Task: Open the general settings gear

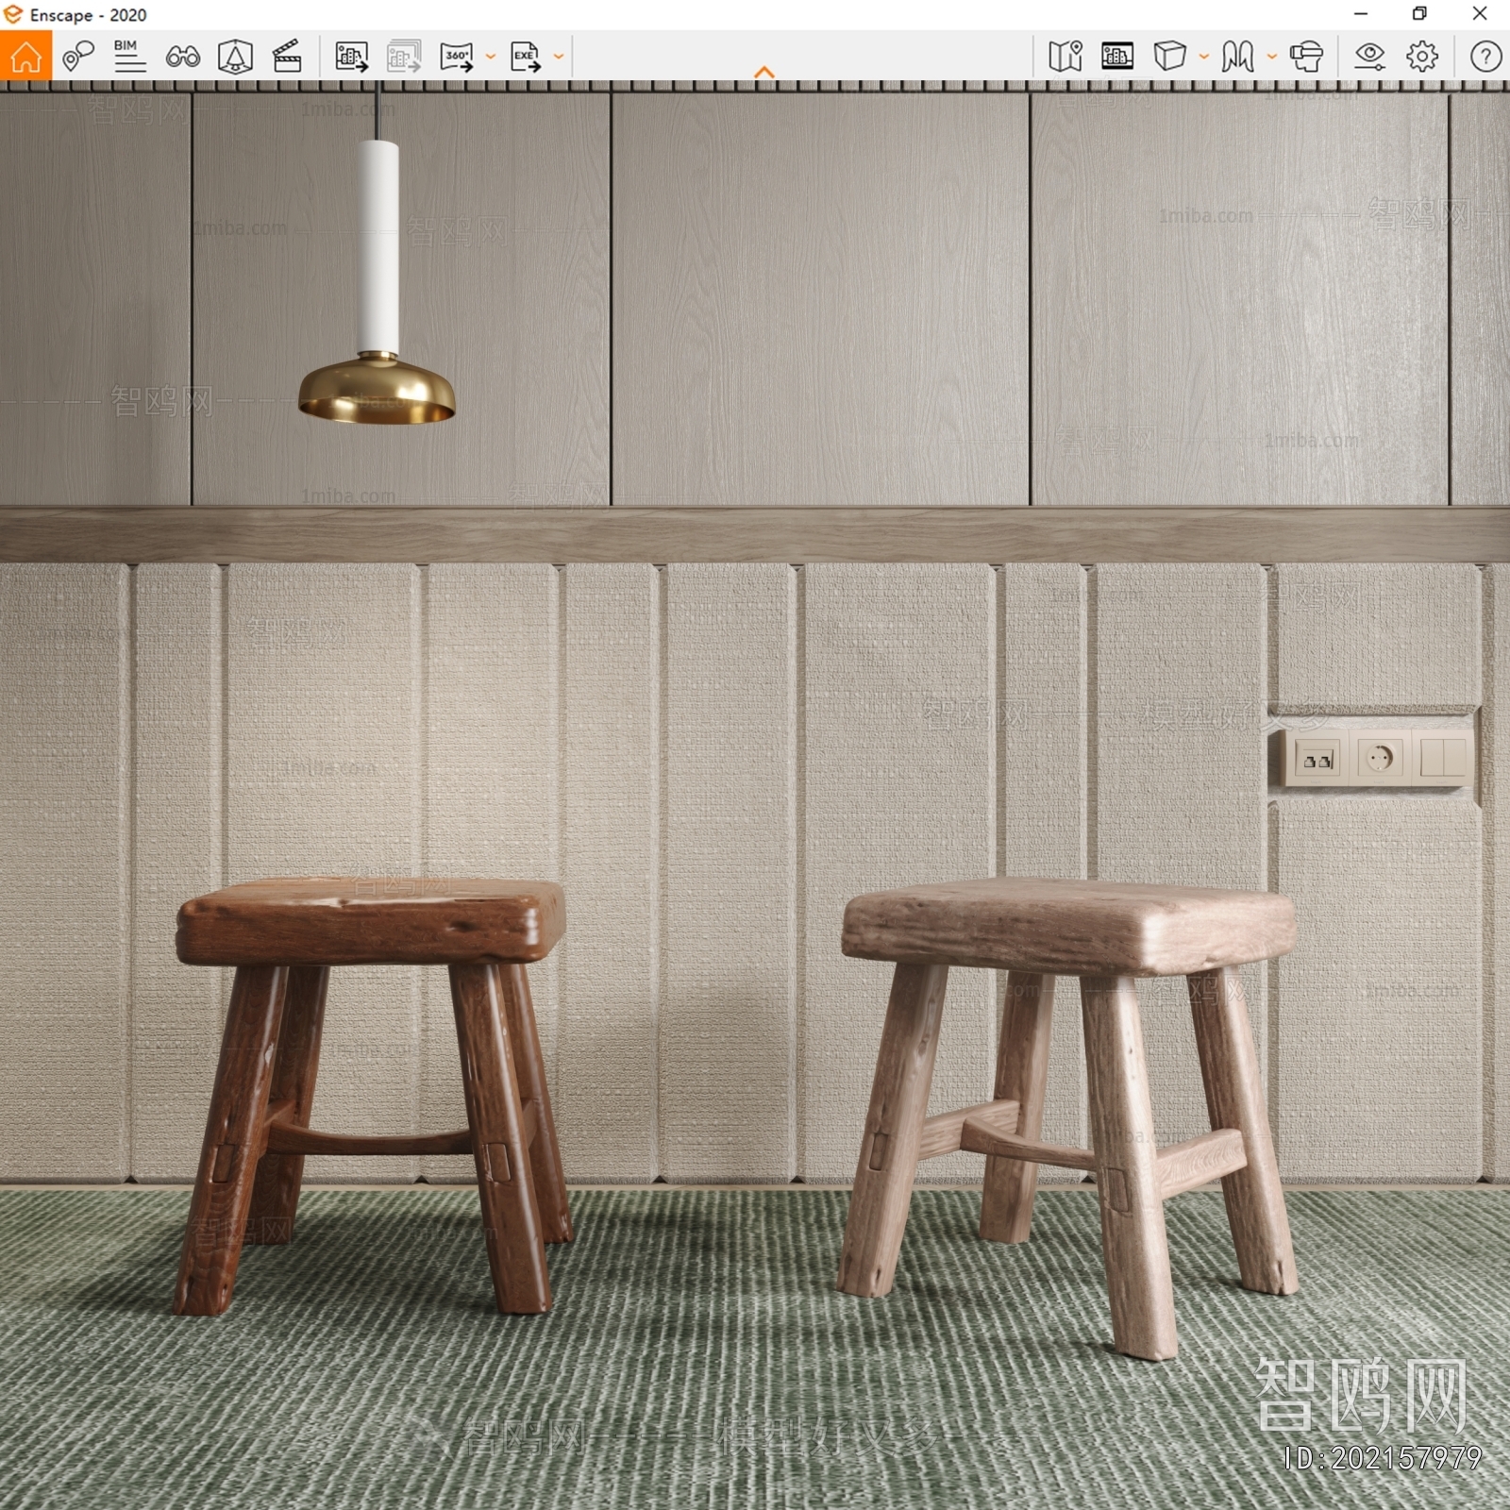Action: click(x=1421, y=58)
